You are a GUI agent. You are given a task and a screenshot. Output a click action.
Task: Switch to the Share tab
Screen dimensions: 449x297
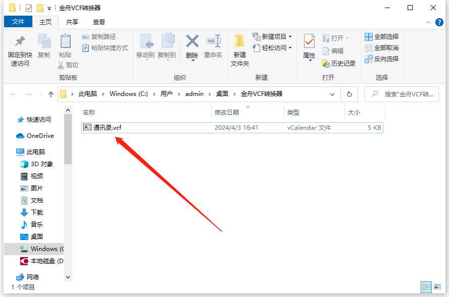[x=72, y=22]
